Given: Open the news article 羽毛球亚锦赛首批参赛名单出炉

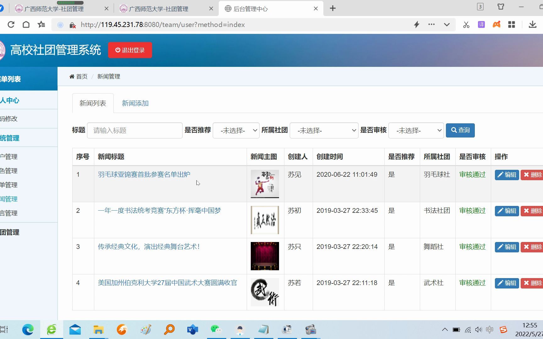Looking at the screenshot, I should pyautogui.click(x=144, y=174).
